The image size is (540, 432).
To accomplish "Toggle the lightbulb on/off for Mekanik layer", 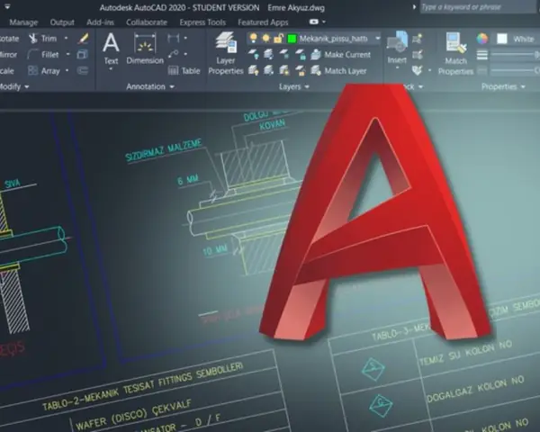I will [254, 38].
